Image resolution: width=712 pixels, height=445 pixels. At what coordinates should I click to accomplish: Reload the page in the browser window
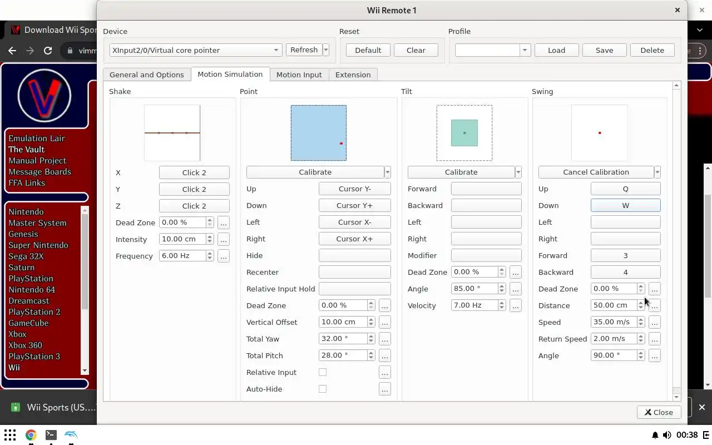pyautogui.click(x=48, y=51)
